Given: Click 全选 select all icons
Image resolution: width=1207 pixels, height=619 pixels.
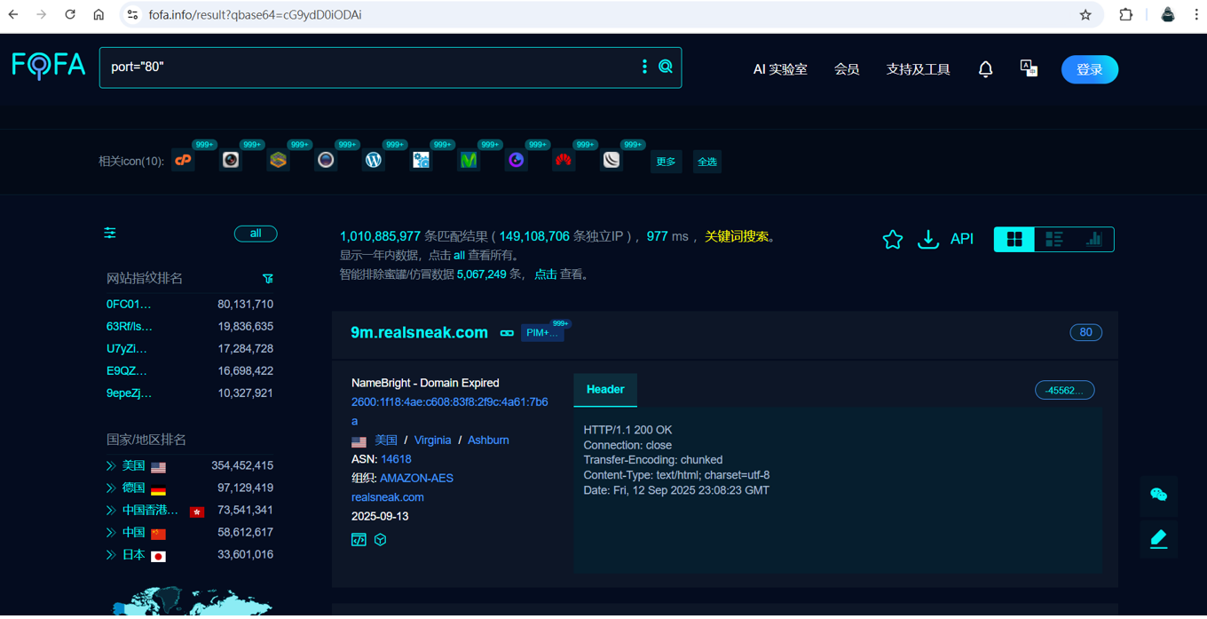Looking at the screenshot, I should (707, 162).
